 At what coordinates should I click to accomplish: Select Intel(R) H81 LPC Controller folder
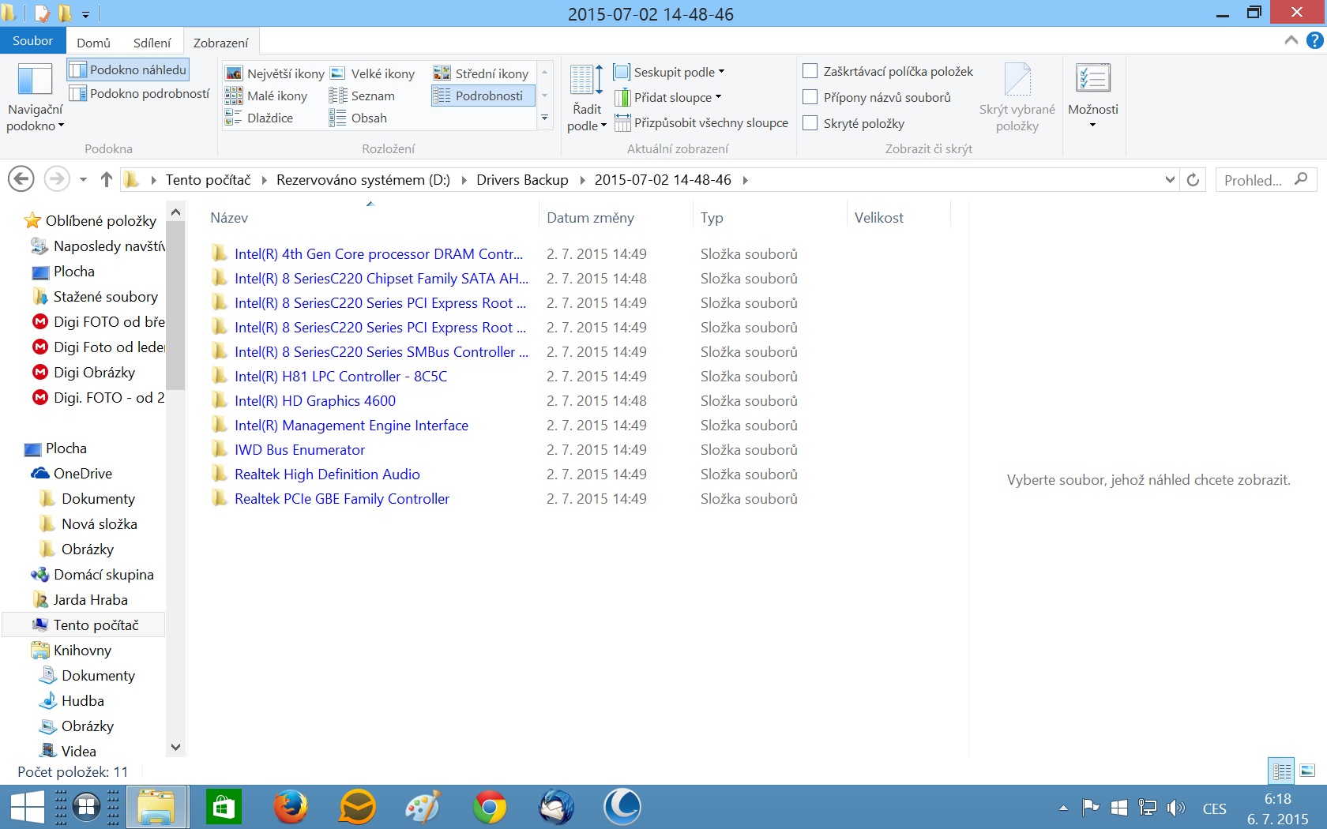tap(340, 377)
